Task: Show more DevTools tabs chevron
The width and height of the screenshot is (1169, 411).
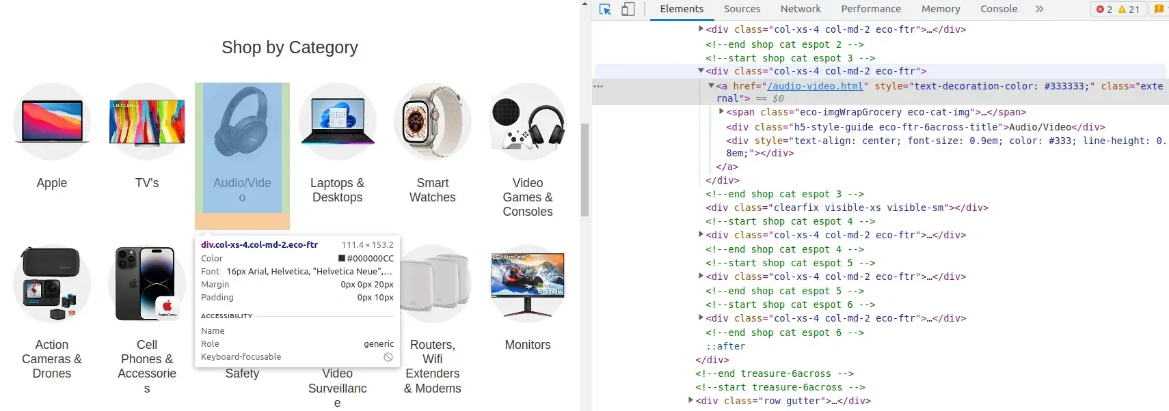Action: point(1039,9)
